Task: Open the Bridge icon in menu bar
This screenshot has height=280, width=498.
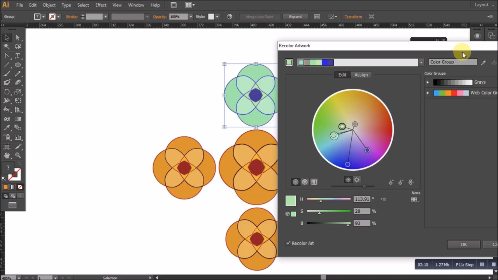Action: (x=174, y=5)
